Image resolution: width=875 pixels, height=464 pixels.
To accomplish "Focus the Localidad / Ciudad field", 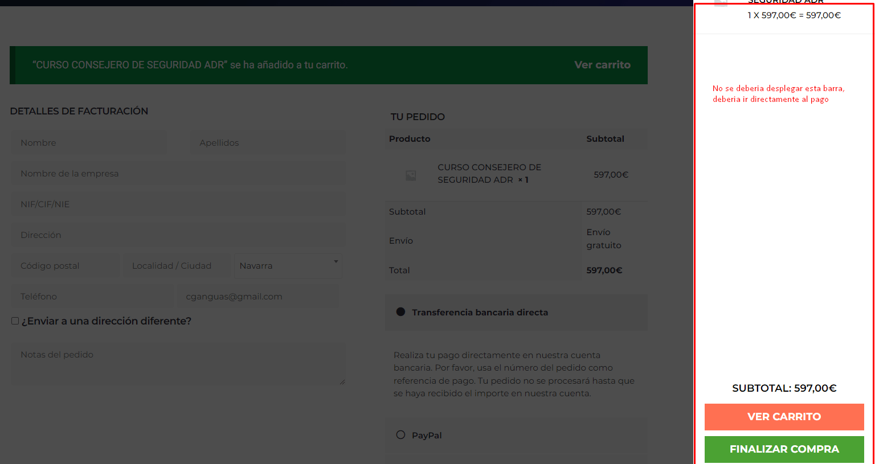I will [x=177, y=266].
